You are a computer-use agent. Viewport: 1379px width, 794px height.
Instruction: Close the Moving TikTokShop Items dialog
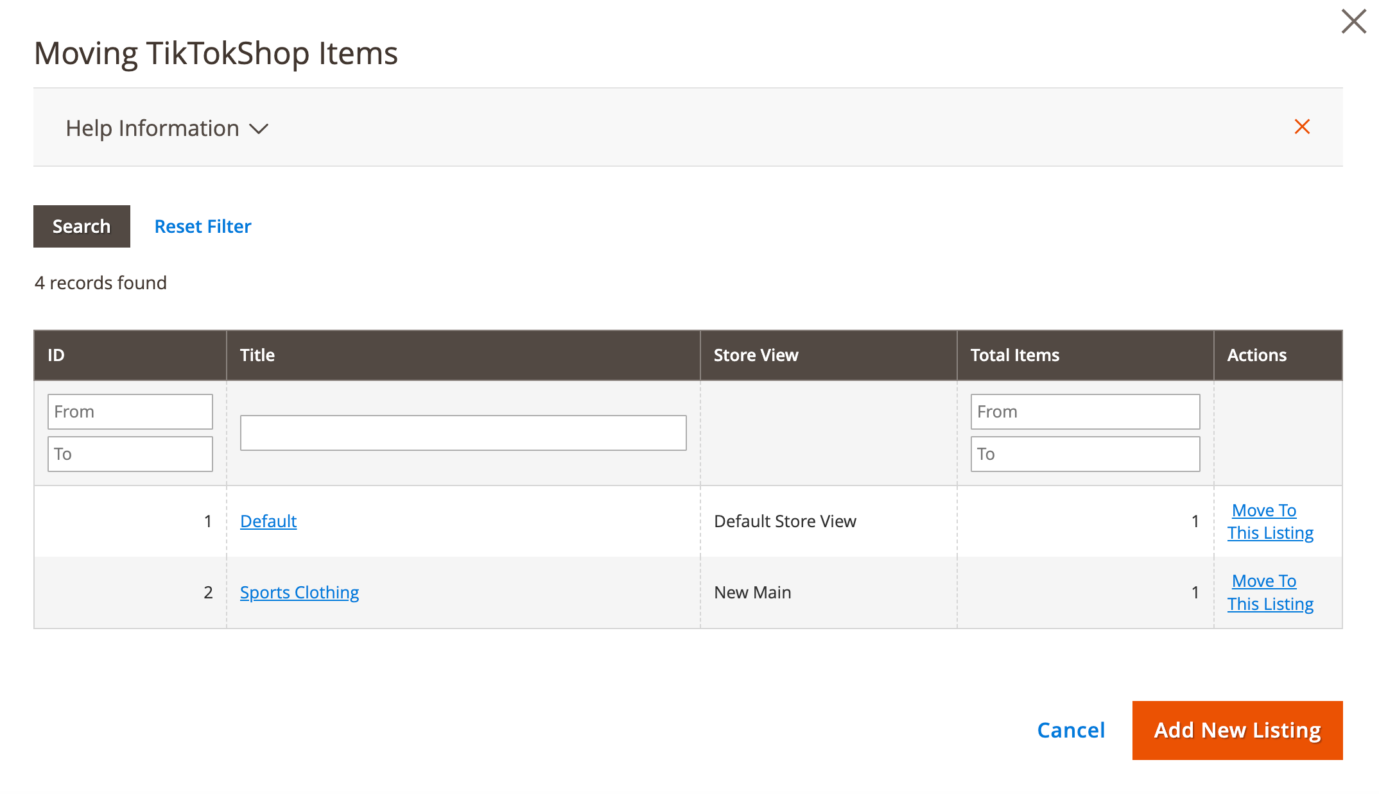1354,21
